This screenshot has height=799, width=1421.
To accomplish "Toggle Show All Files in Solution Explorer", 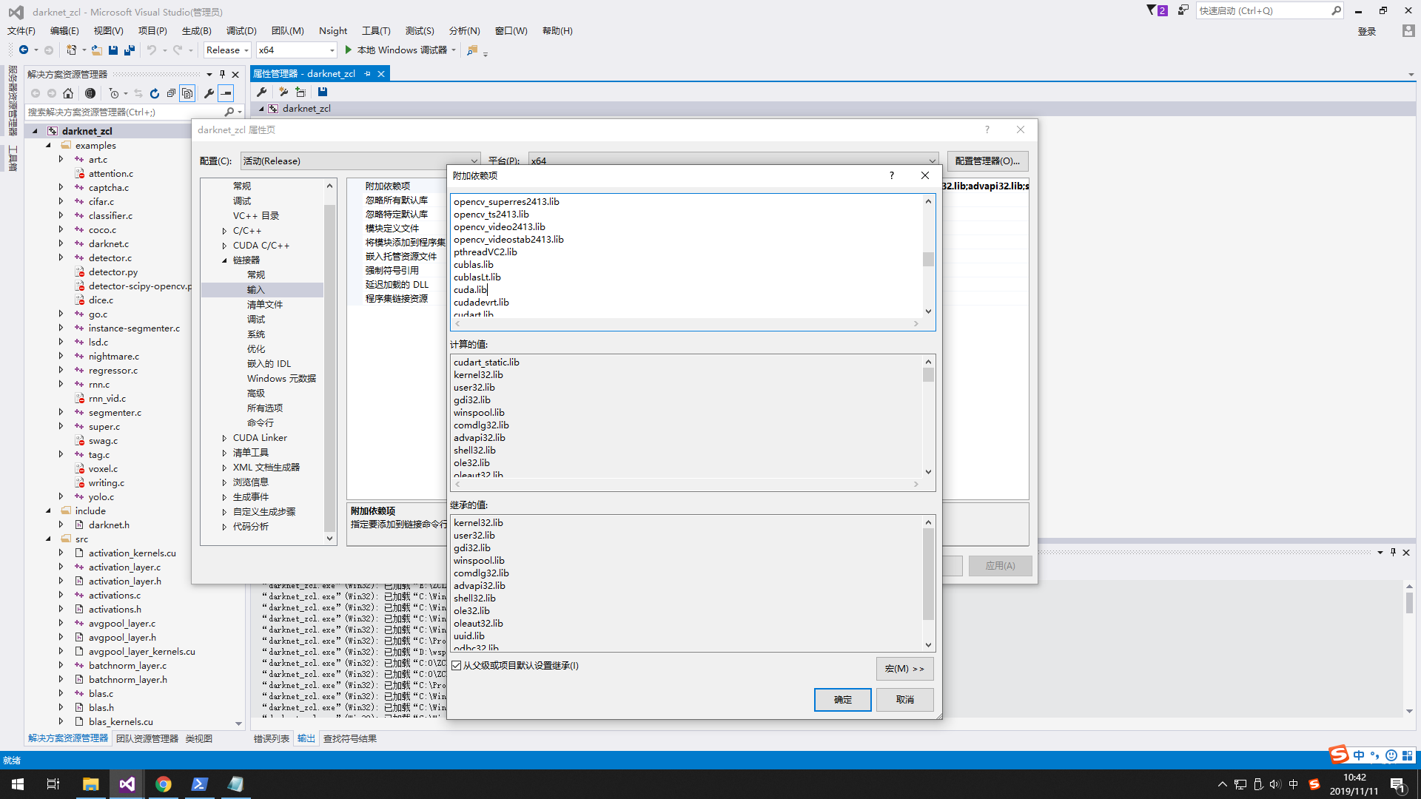I will pyautogui.click(x=187, y=93).
